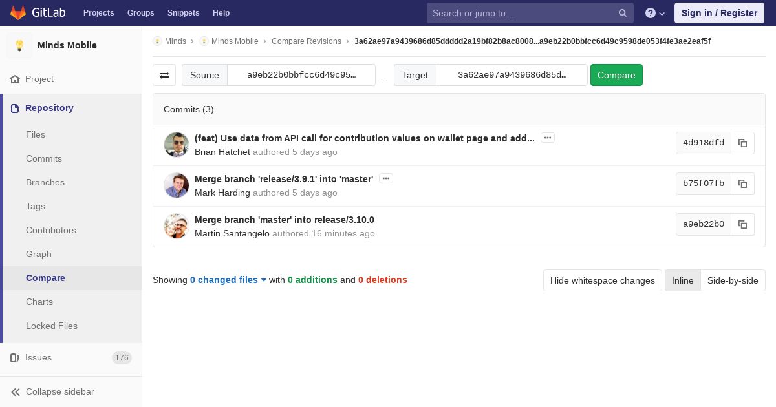Click Sign in / Register

718,13
